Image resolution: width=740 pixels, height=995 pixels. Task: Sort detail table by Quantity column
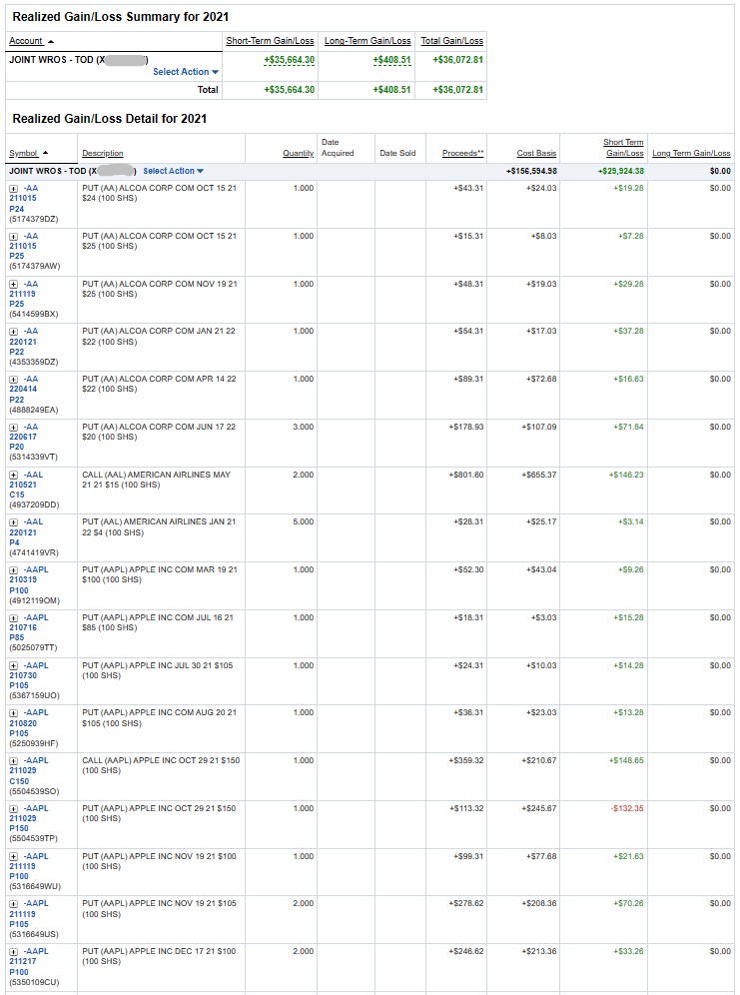pos(298,153)
